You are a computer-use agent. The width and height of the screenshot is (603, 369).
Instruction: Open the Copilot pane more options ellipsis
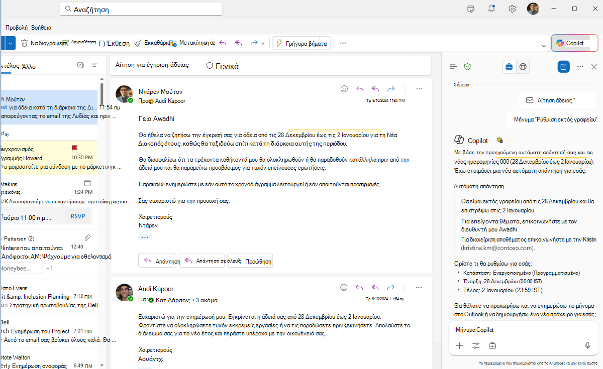click(580, 66)
